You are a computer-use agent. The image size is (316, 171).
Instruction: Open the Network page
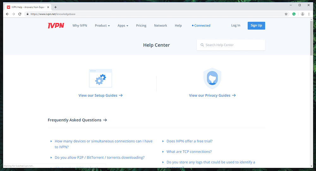(x=161, y=25)
